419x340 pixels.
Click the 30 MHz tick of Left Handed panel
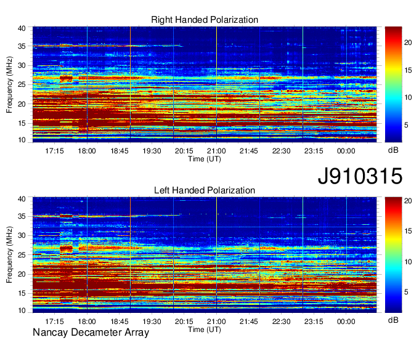pyautogui.click(x=22, y=235)
